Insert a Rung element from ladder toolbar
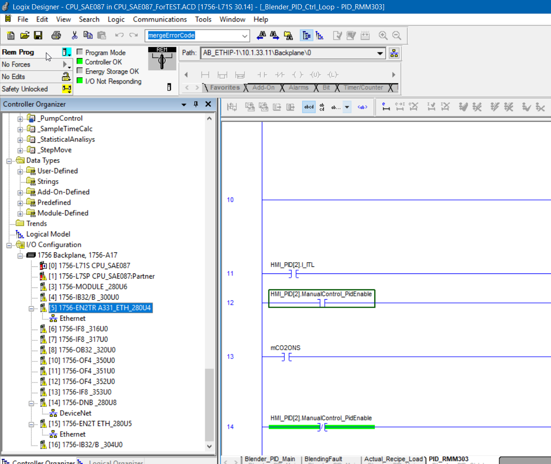551x464 pixels. point(205,75)
